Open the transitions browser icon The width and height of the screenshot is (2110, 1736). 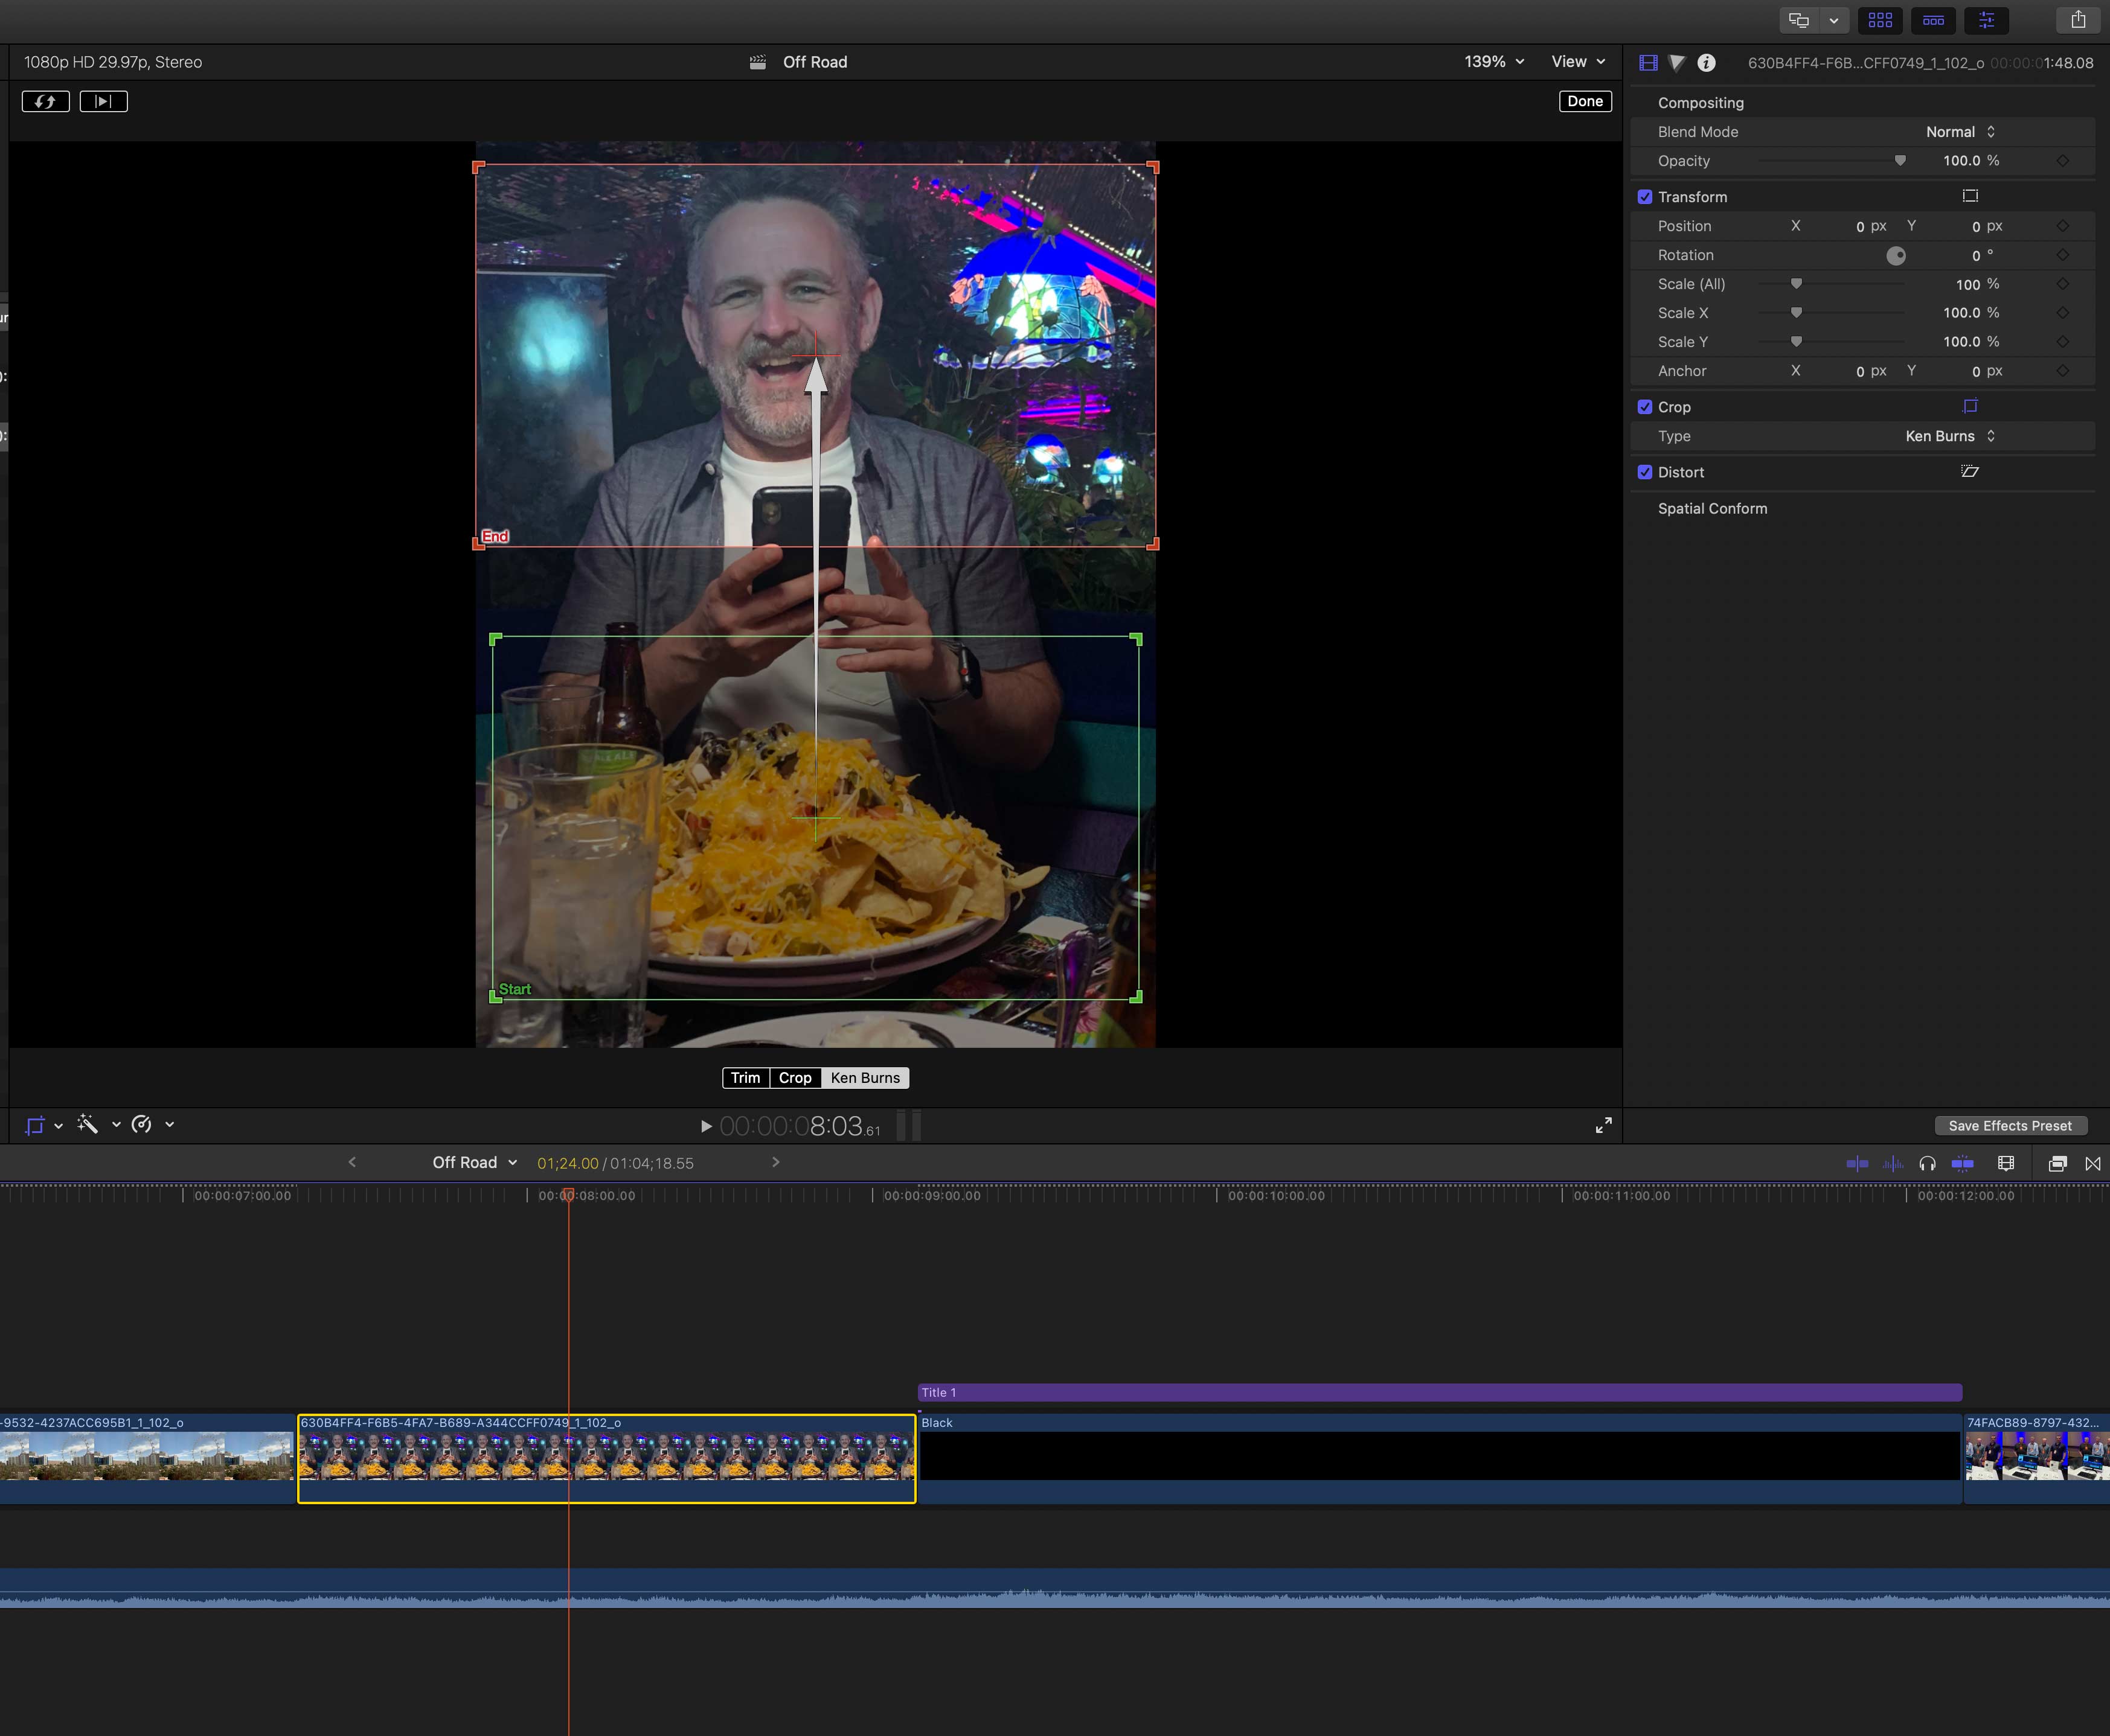tap(2092, 1163)
